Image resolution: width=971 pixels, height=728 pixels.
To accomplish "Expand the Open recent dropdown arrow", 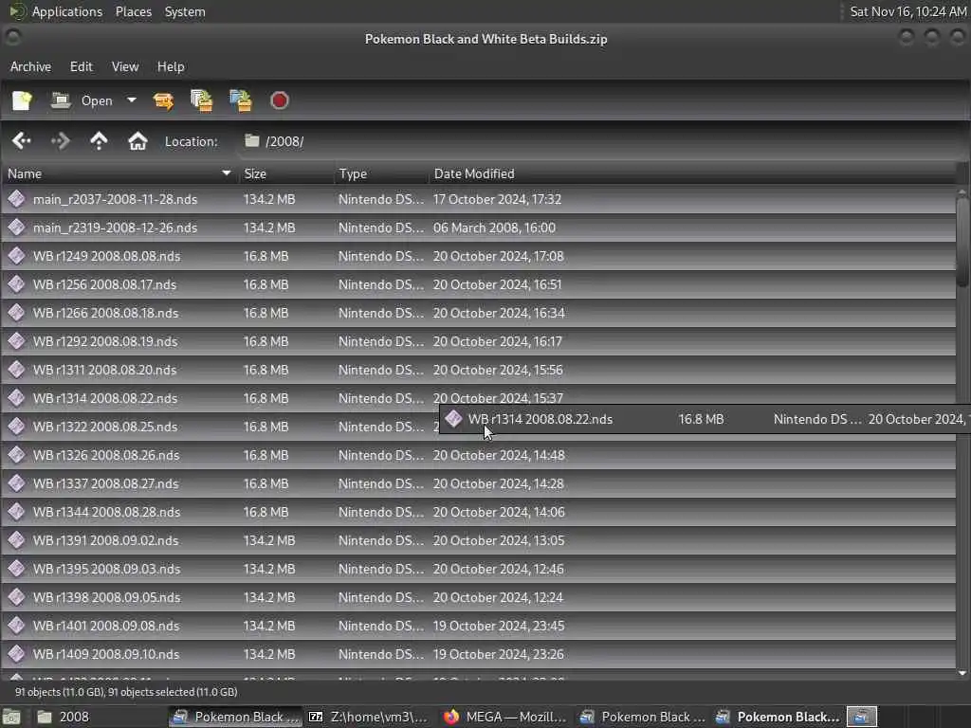I will pos(131,100).
